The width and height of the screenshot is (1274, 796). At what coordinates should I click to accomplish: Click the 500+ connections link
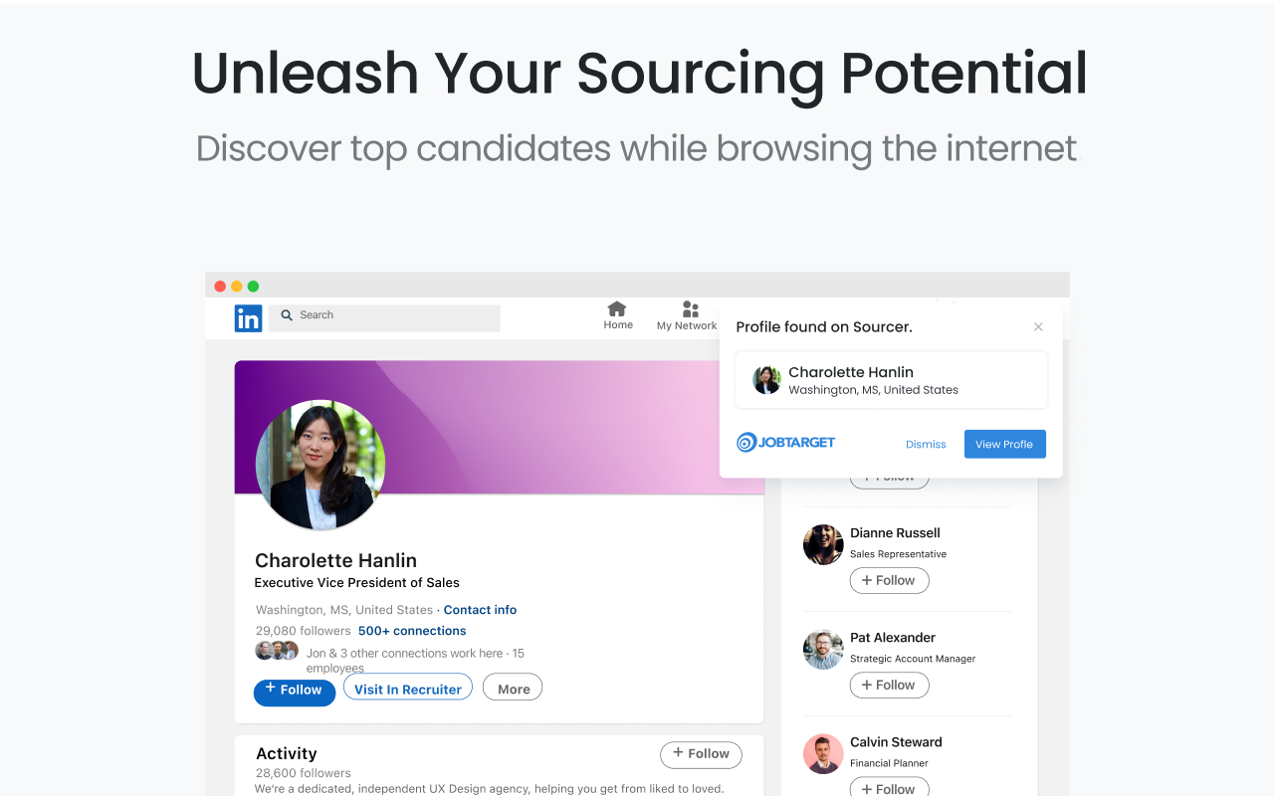(x=412, y=631)
